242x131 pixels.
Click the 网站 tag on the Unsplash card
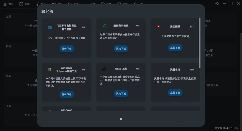pos(137,69)
